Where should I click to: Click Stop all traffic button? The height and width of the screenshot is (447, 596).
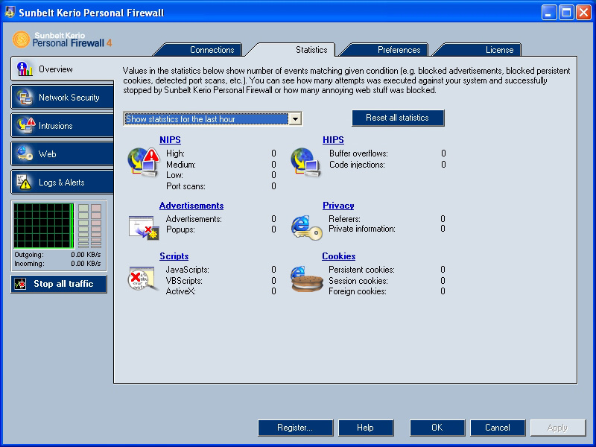(59, 284)
